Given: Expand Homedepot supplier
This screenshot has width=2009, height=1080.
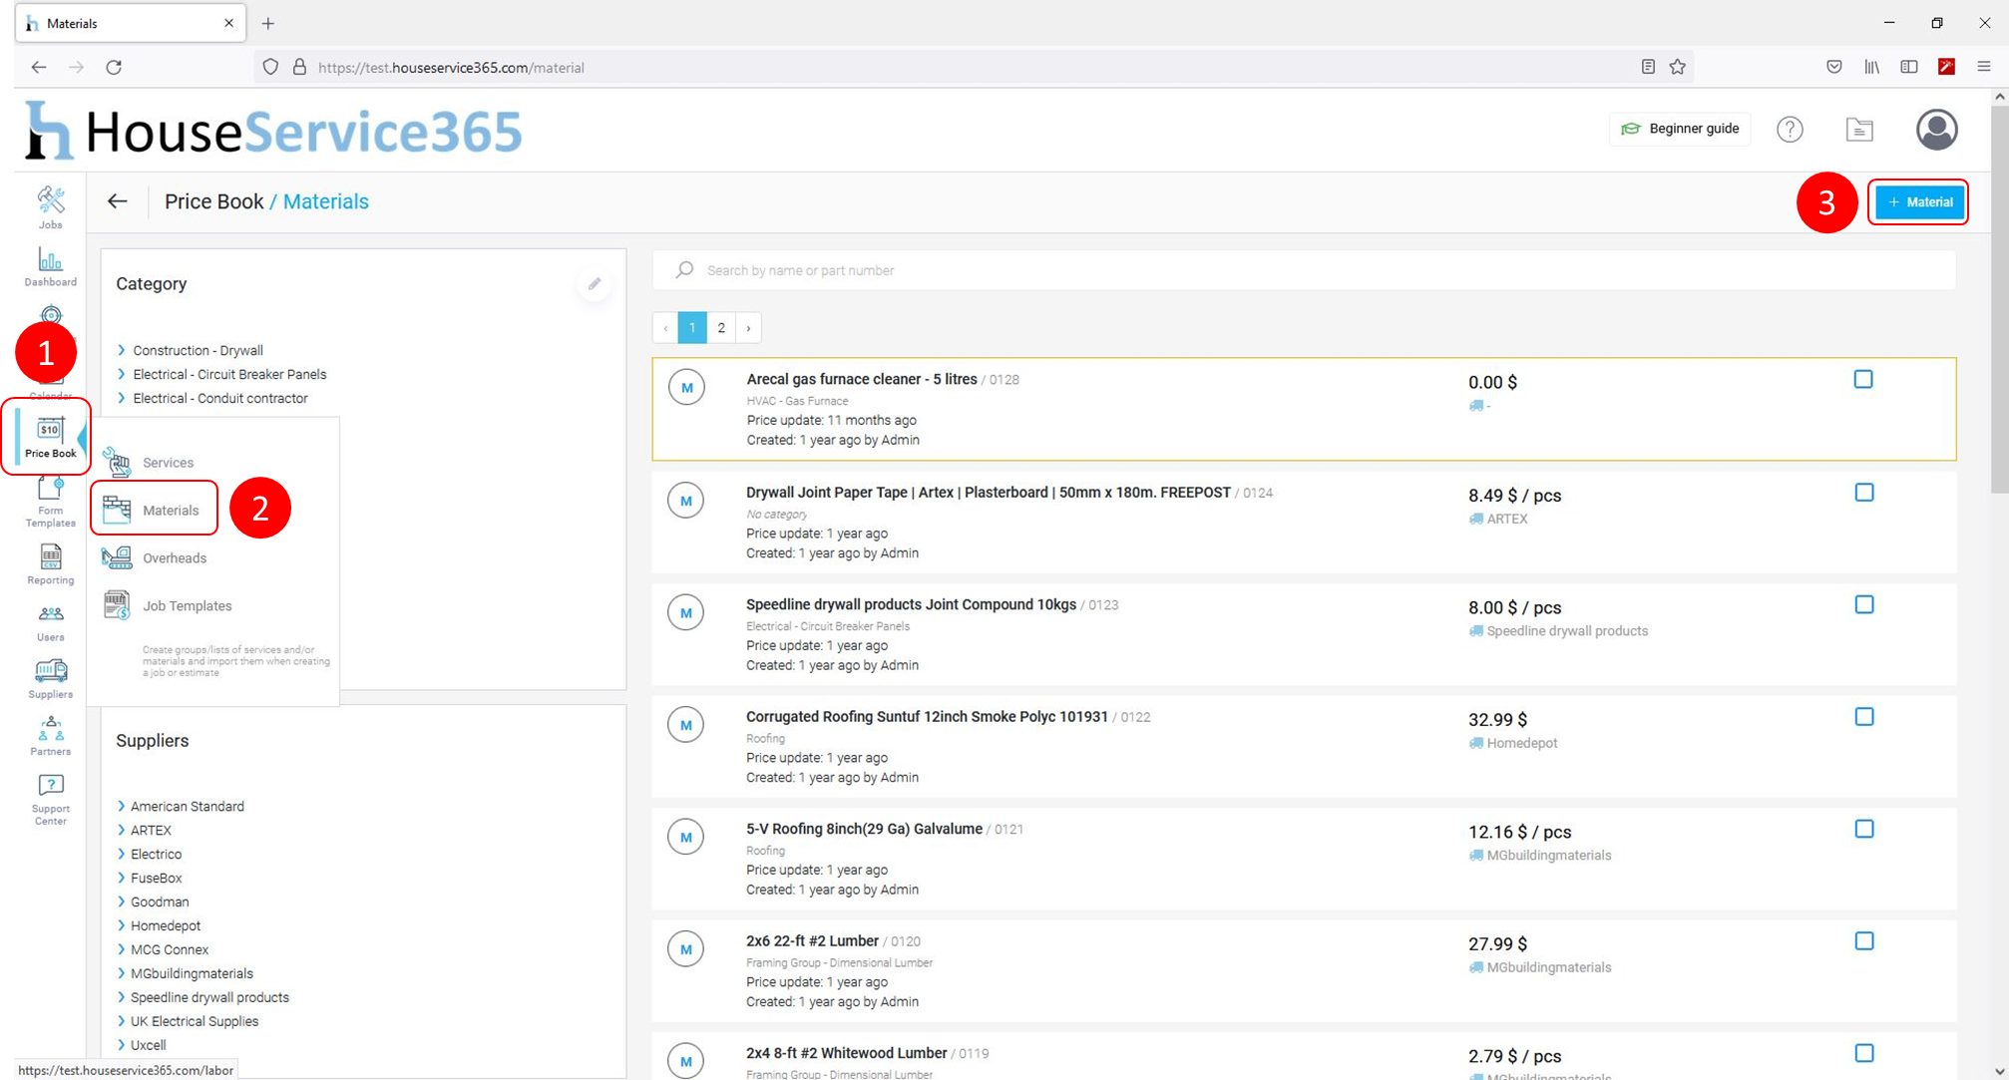Looking at the screenshot, I should 122,925.
